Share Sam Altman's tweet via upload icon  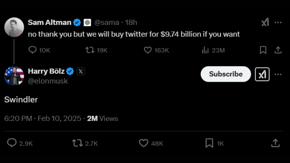point(278,50)
